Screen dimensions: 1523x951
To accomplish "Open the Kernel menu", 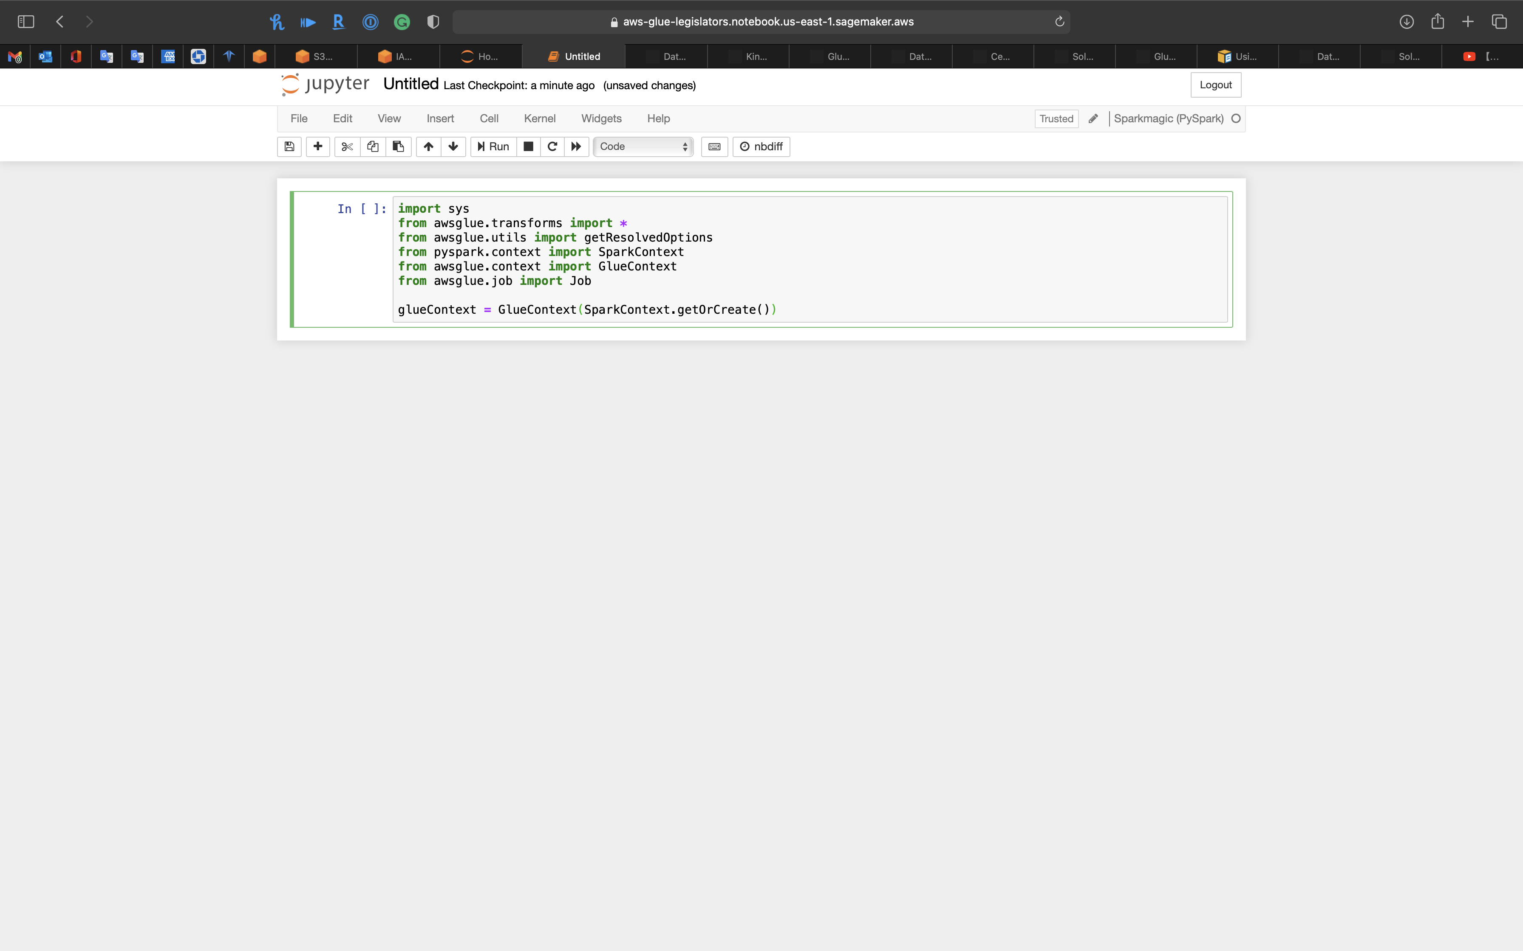I will (539, 119).
